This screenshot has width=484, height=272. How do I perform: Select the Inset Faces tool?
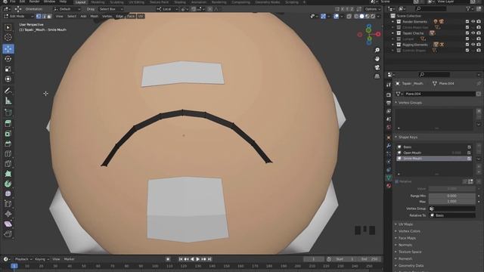8,134
